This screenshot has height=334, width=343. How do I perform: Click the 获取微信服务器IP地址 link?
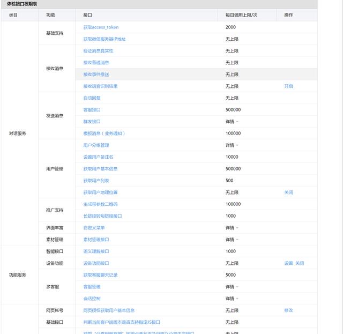coord(105,39)
